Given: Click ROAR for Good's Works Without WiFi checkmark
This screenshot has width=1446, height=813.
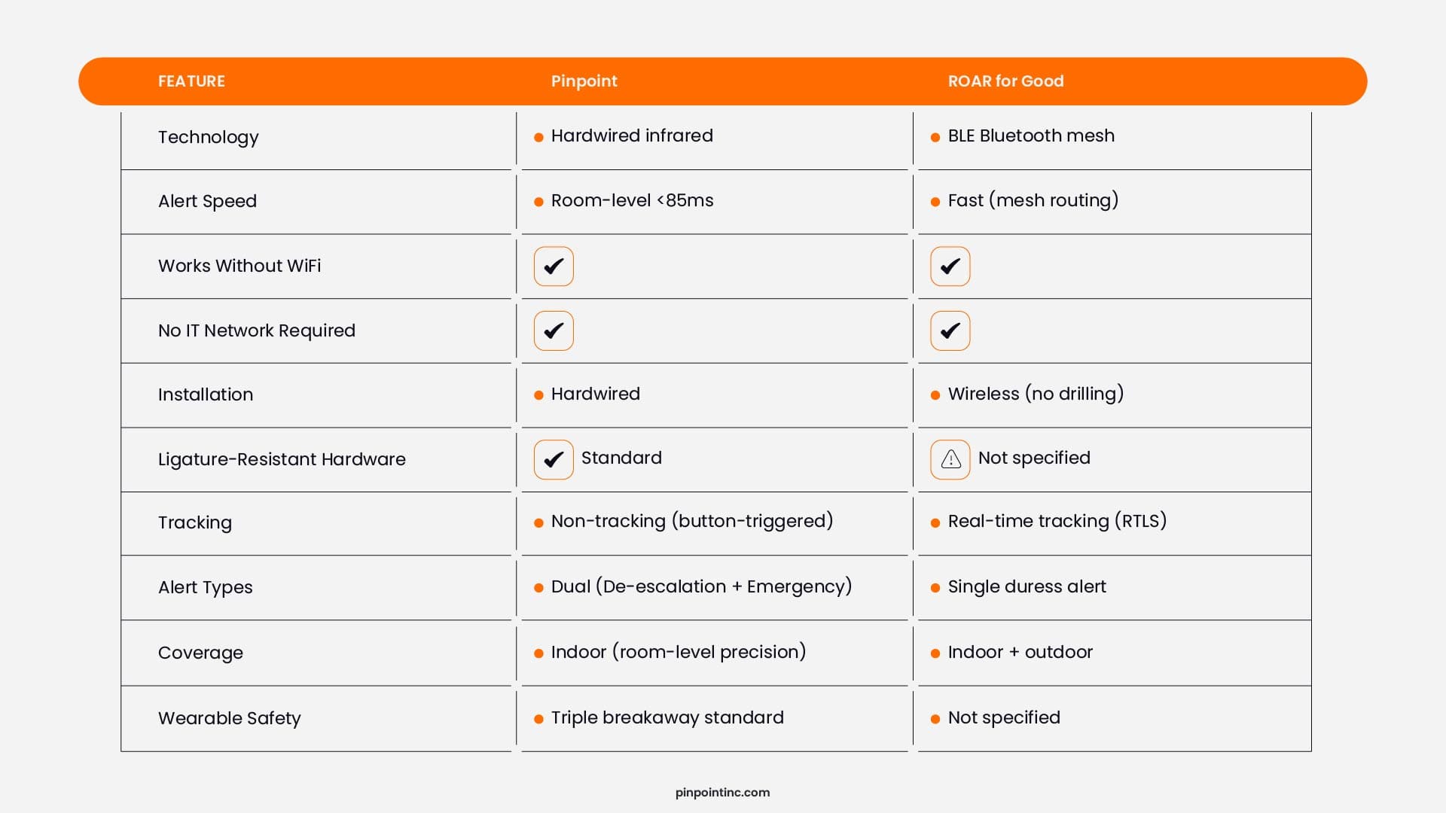Looking at the screenshot, I should click(950, 266).
